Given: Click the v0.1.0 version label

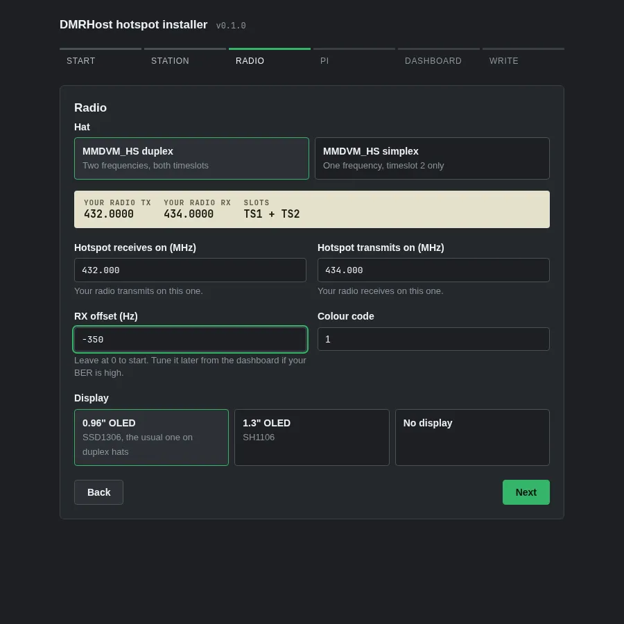Looking at the screenshot, I should 231,26.
